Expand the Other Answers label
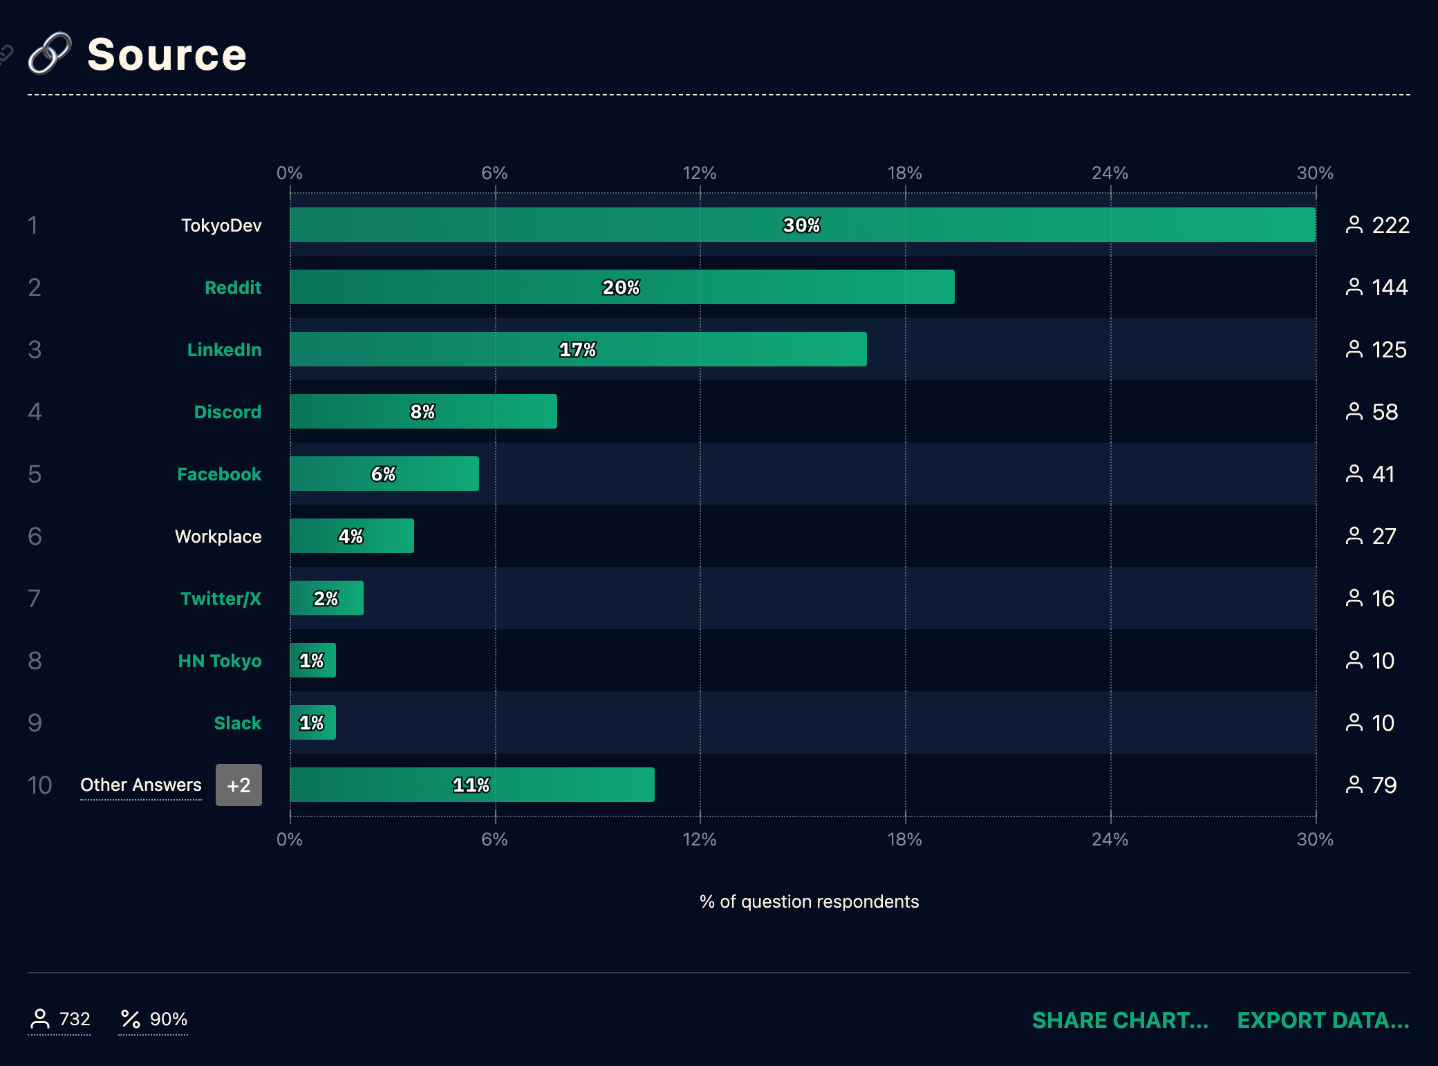1438x1066 pixels. click(x=141, y=785)
